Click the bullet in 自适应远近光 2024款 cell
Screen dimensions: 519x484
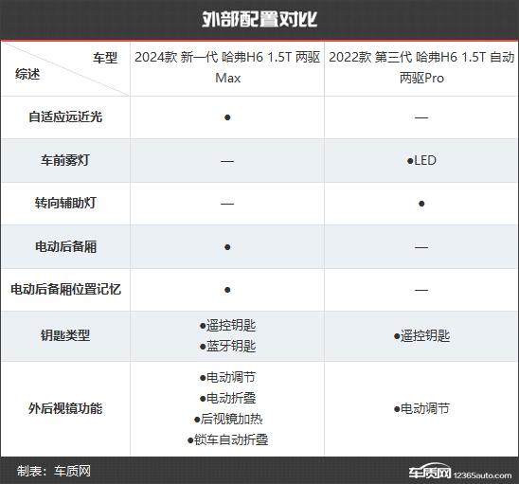pyautogui.click(x=227, y=117)
